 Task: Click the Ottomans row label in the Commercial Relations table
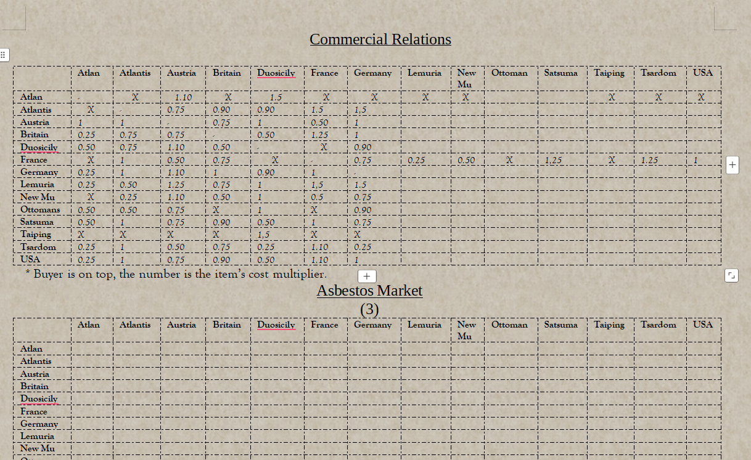40,209
